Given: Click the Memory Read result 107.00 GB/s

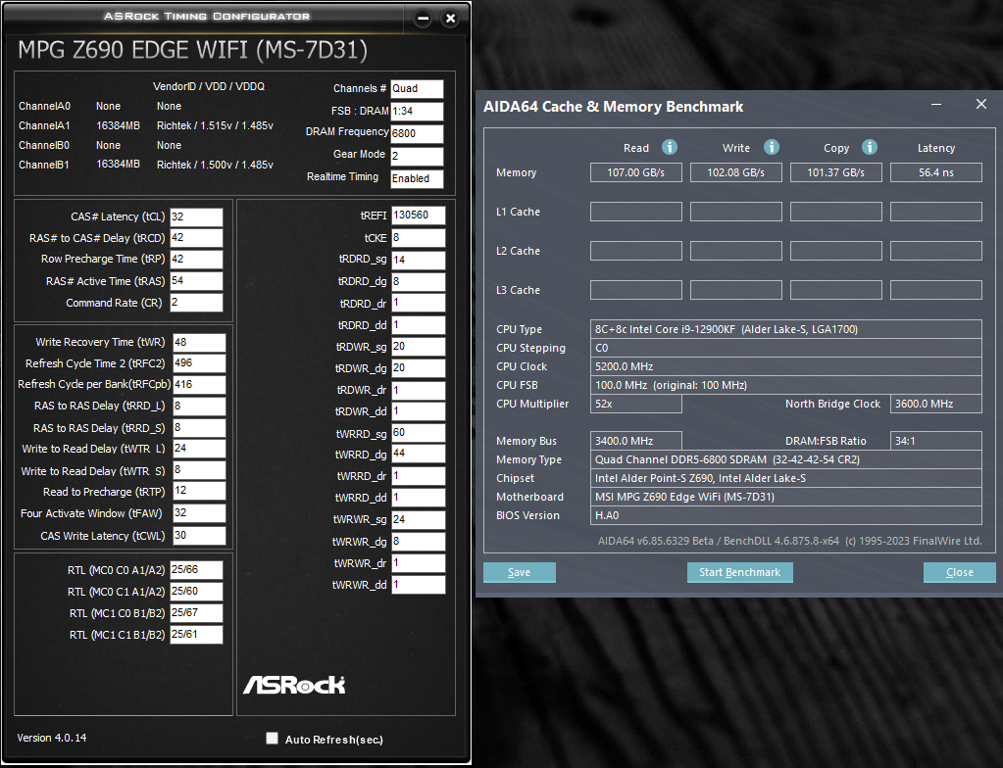Looking at the screenshot, I should click(x=636, y=172).
